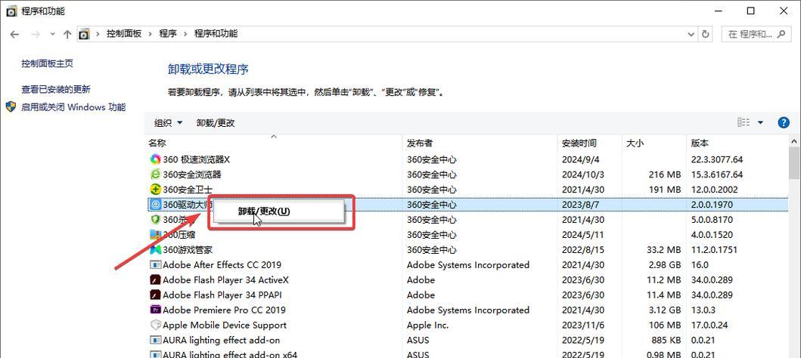Image resolution: width=801 pixels, height=358 pixels.
Task: Click the scrollbar up arrow
Action: point(794,142)
